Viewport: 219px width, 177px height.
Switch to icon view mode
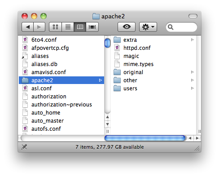[55, 27]
